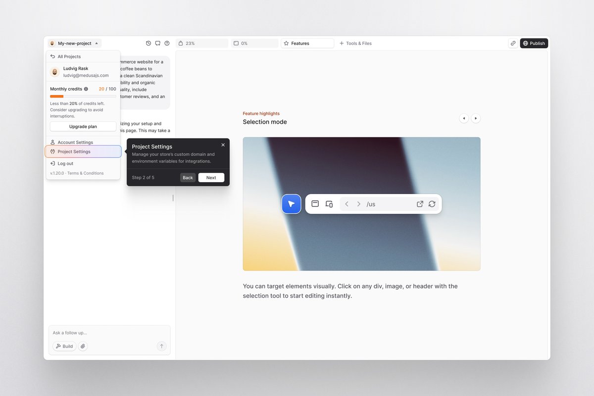
Task: Click the v.1.20.0 version text
Action: point(57,173)
